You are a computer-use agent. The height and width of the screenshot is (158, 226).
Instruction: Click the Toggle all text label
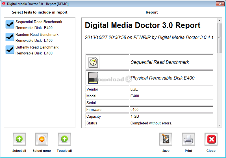point(64,151)
